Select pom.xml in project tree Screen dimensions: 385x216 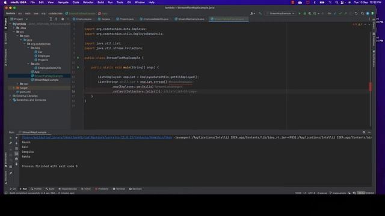click(x=23, y=92)
